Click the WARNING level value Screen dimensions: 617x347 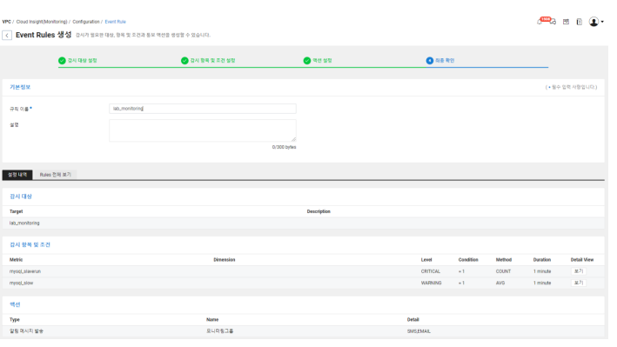coord(432,283)
